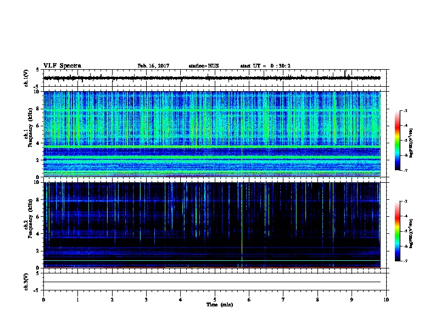Click time axis tick label "1"

coord(77,299)
